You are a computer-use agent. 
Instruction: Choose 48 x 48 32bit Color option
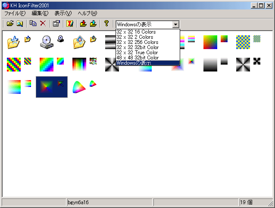coord(148,58)
